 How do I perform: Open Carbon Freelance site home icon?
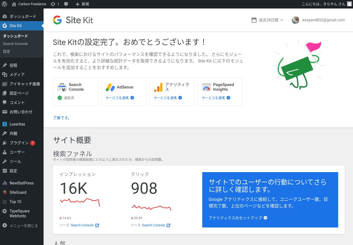14,4
